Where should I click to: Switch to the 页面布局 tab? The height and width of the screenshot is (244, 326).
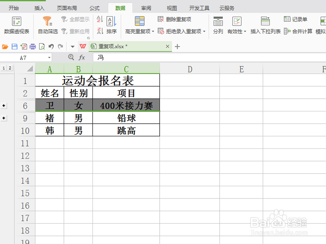click(x=67, y=8)
